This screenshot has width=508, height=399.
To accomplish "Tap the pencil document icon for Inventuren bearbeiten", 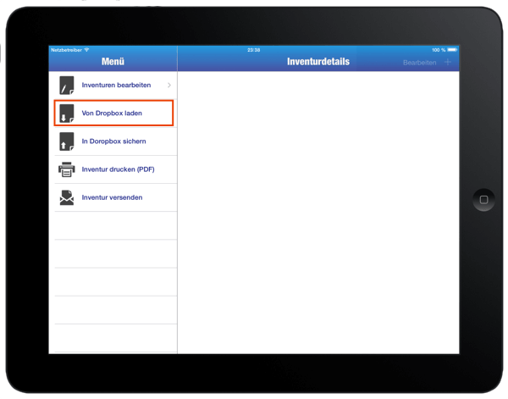I will [x=67, y=86].
